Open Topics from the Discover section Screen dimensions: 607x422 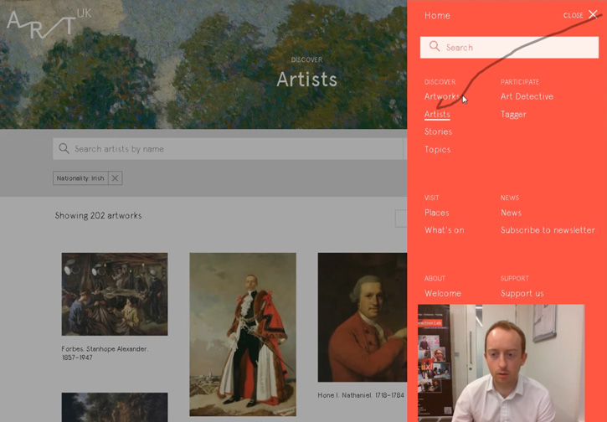click(x=437, y=149)
